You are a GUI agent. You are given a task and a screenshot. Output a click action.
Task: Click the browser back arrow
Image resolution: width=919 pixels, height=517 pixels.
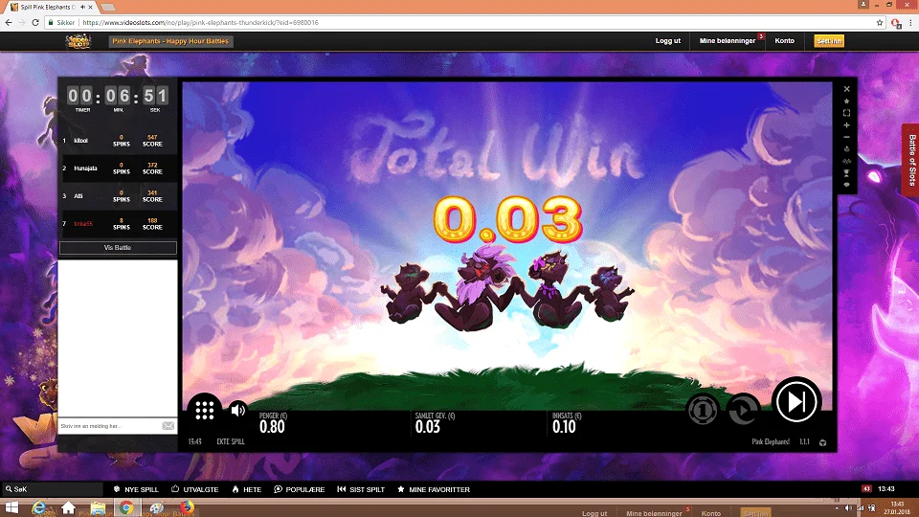(9, 22)
